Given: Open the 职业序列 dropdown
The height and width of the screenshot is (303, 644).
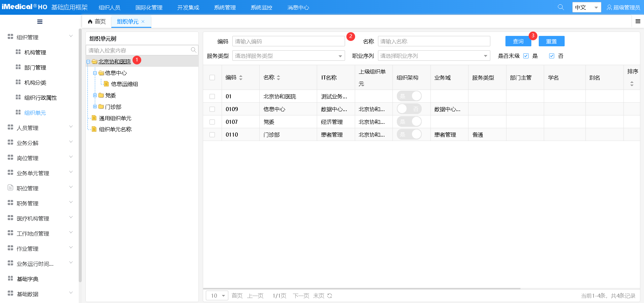Looking at the screenshot, I should tap(434, 56).
